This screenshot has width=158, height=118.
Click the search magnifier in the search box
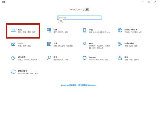99,18
